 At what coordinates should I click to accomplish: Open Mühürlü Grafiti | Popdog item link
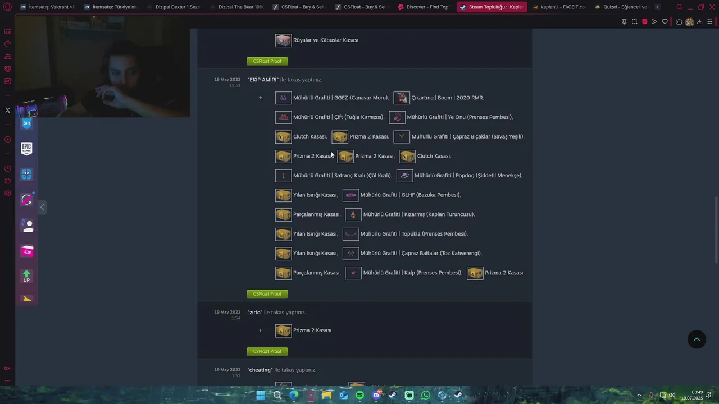click(x=468, y=176)
